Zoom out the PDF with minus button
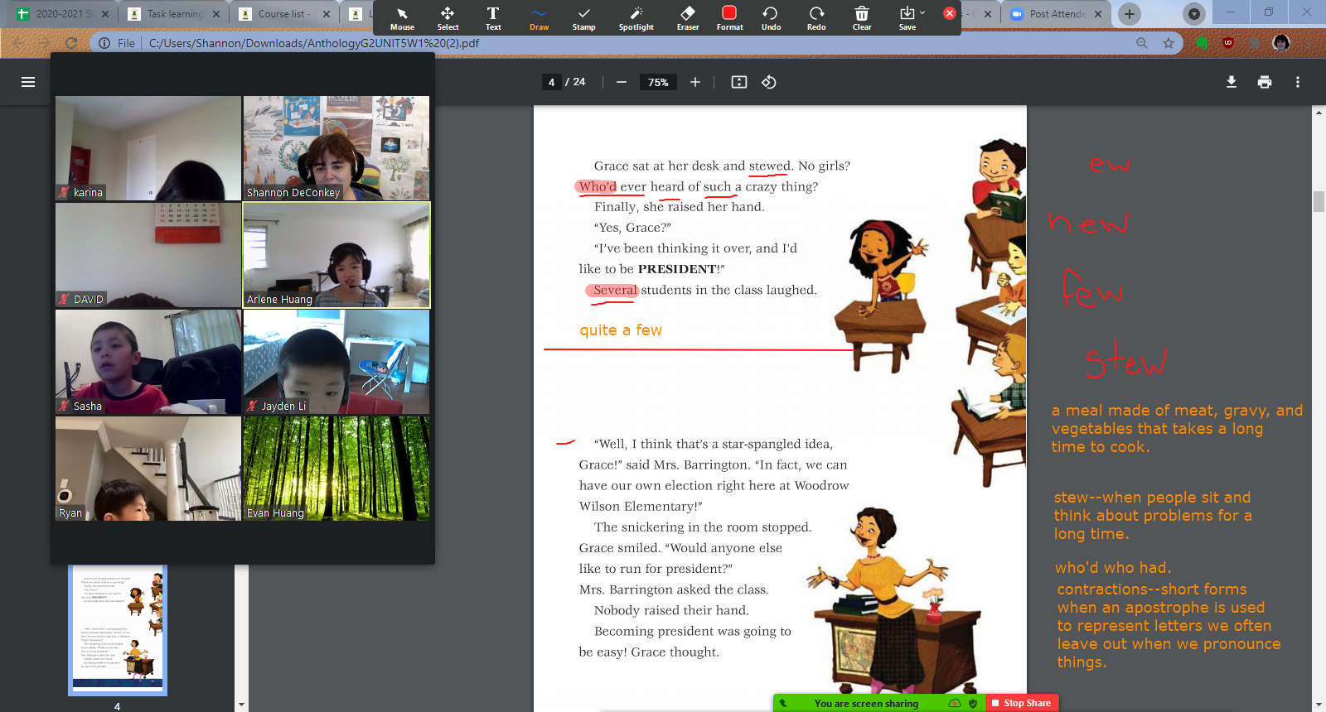This screenshot has height=712, width=1326. pos(622,82)
